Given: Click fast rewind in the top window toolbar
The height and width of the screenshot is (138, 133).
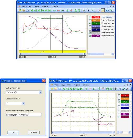Looking at the screenshot, I should pos(35,10).
